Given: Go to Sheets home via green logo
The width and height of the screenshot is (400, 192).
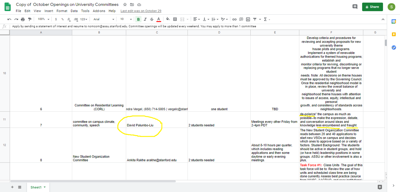Looking at the screenshot, I should (8, 7).
